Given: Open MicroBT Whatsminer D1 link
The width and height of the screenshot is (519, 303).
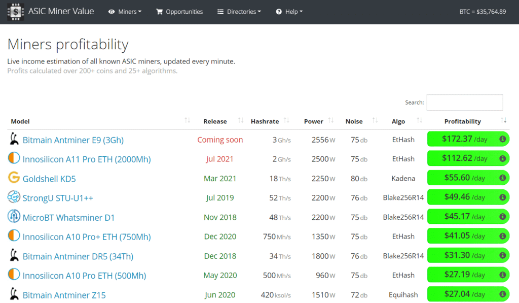Looking at the screenshot, I should tap(68, 217).
